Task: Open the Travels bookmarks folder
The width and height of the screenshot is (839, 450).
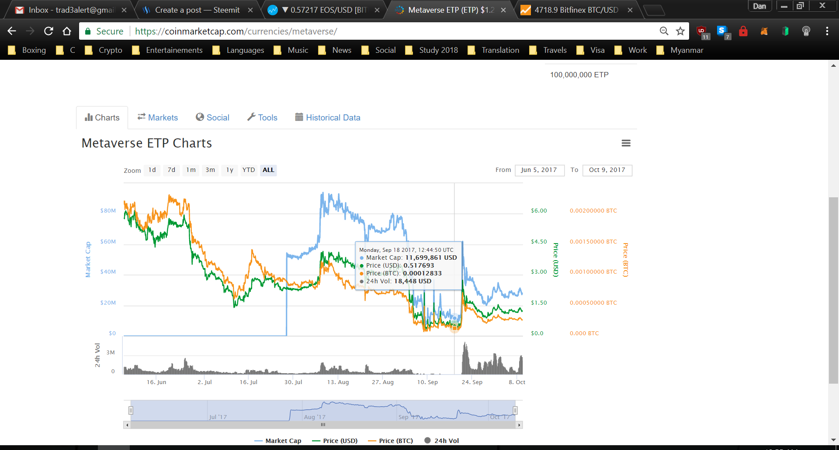Action: [548, 50]
